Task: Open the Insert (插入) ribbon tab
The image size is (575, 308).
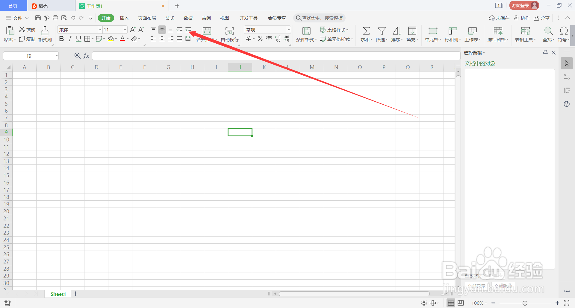Action: click(124, 18)
